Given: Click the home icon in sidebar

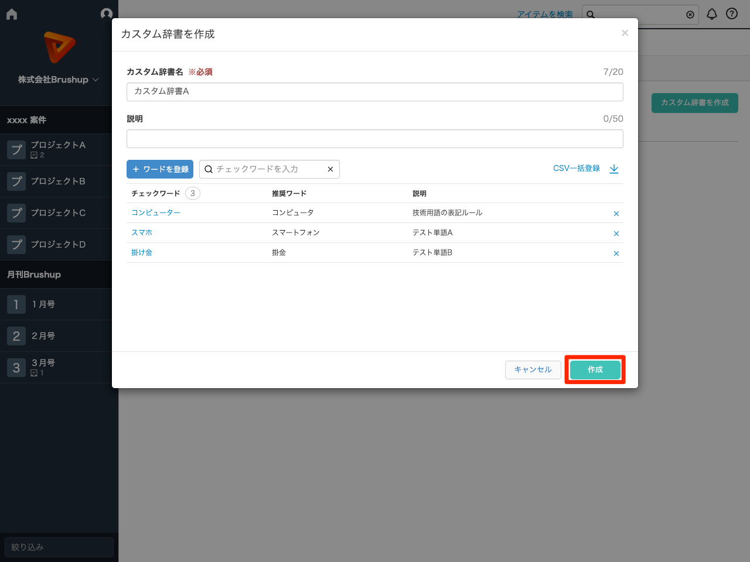Looking at the screenshot, I should [x=12, y=14].
